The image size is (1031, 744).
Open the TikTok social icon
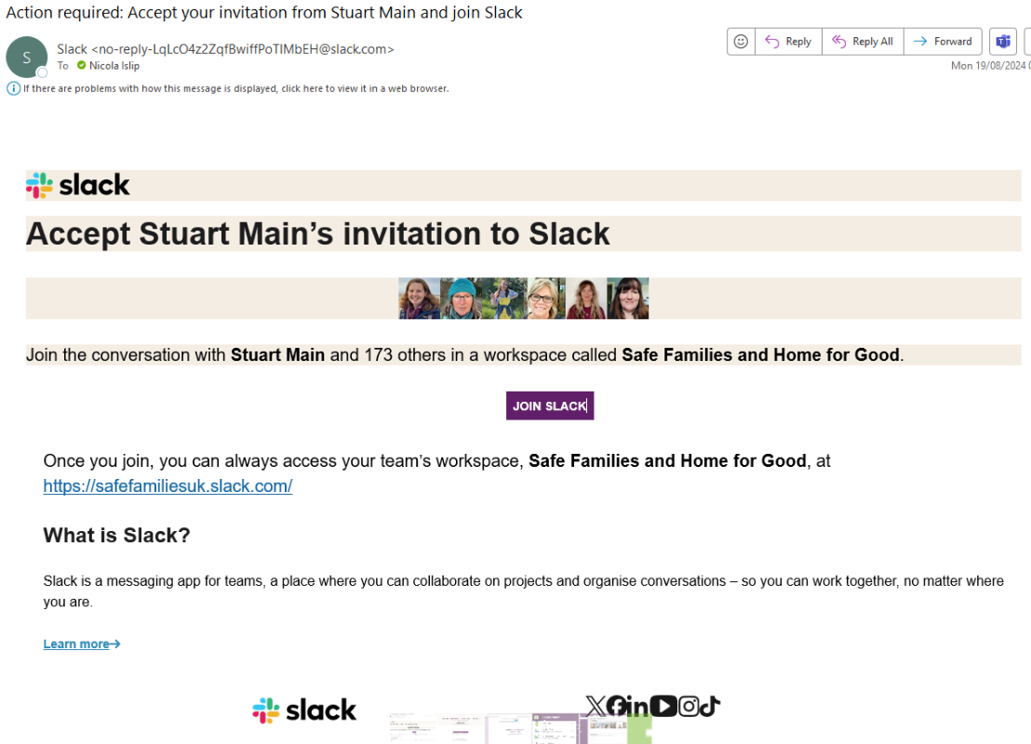tap(710, 707)
